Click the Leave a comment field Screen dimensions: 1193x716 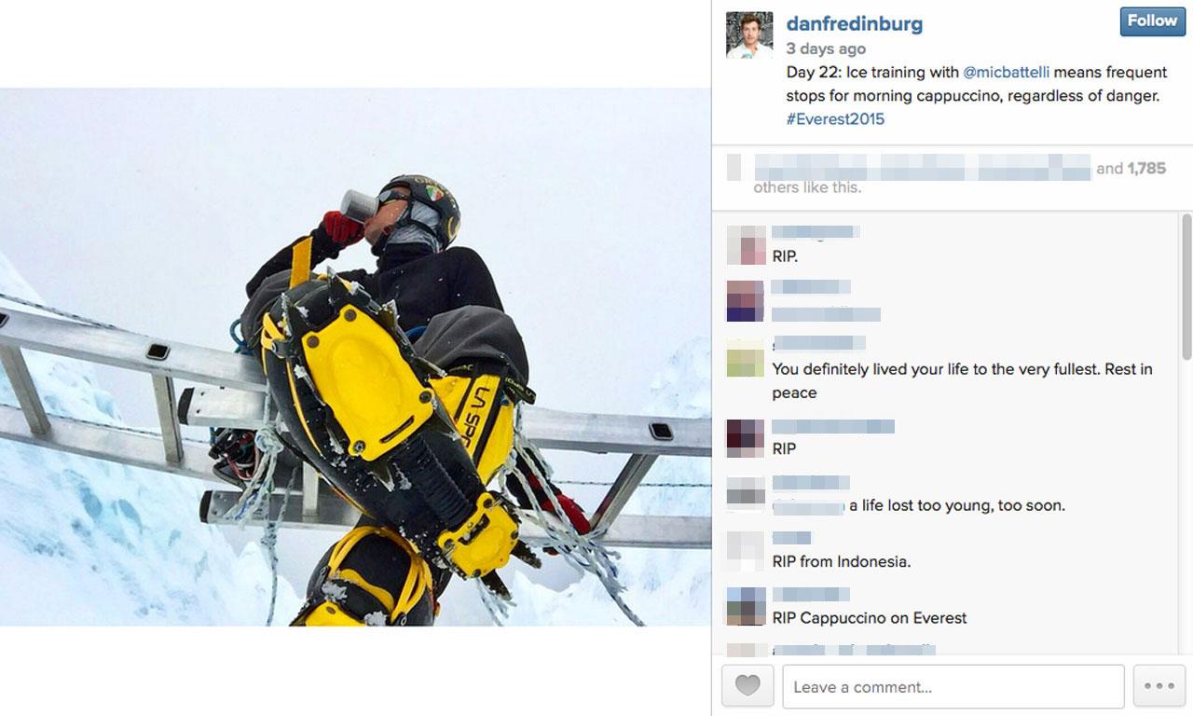click(x=953, y=687)
